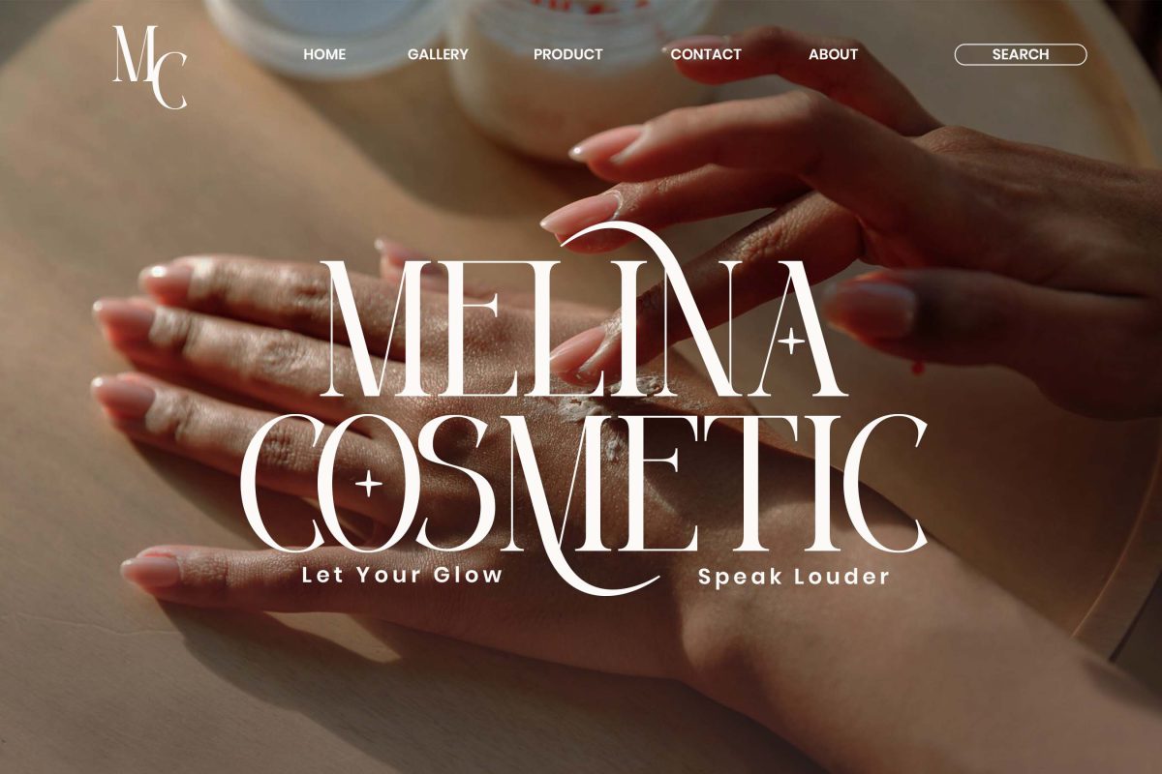Click the sparkle star beside MELINA's letter A
Image resolution: width=1162 pixels, height=774 pixels.
793,341
